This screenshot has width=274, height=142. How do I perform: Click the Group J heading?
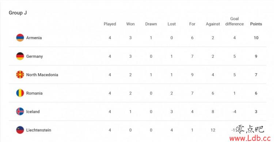pos(18,13)
